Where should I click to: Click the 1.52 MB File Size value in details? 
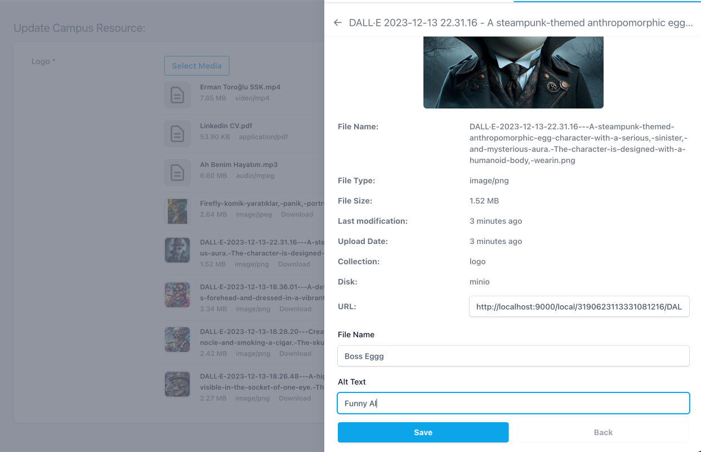point(484,201)
